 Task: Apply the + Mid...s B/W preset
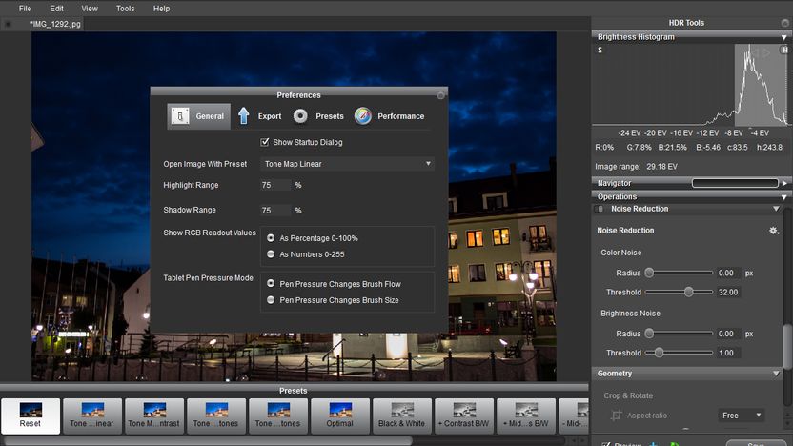point(526,416)
